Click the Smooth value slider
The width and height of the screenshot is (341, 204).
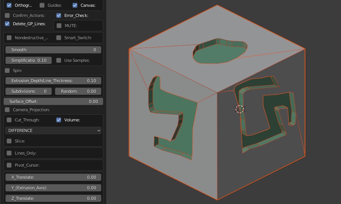click(x=53, y=50)
